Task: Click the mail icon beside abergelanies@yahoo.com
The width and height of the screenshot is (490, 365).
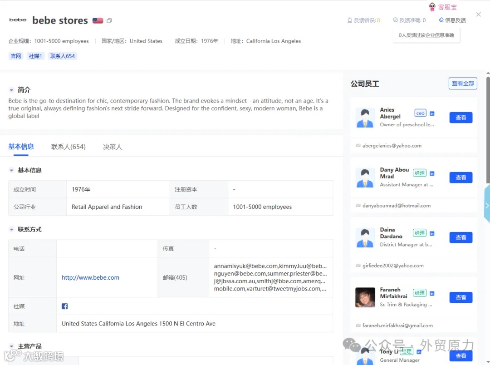Action: coord(358,145)
